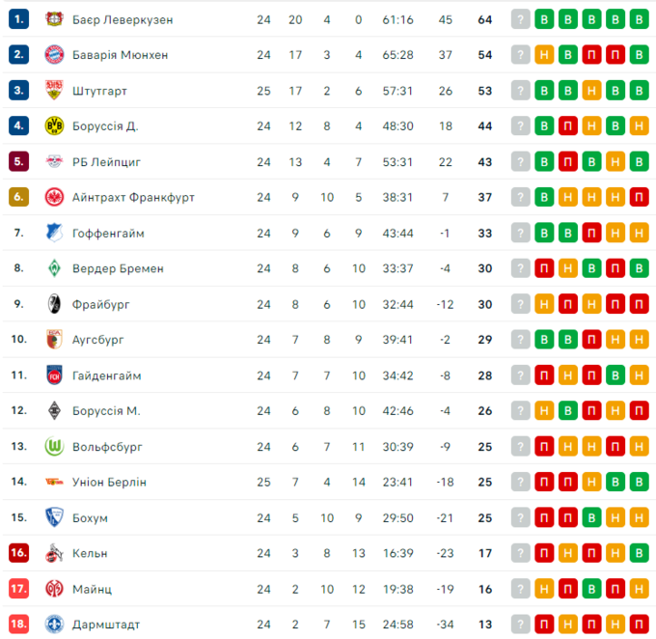The width and height of the screenshot is (656, 639).
Task: Click the red position 16 badge
Action: click(x=19, y=553)
